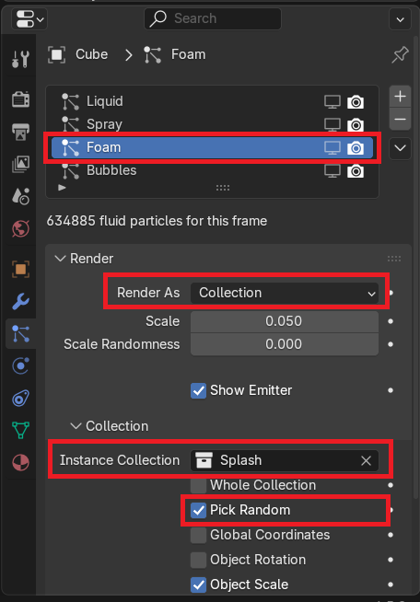The height and width of the screenshot is (602, 420).
Task: Add a new particle system slot
Action: [x=400, y=96]
